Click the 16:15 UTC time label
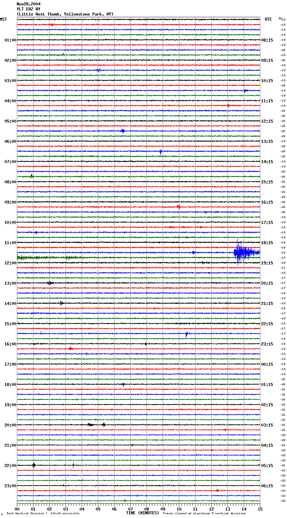287x518 pixels. (x=267, y=202)
